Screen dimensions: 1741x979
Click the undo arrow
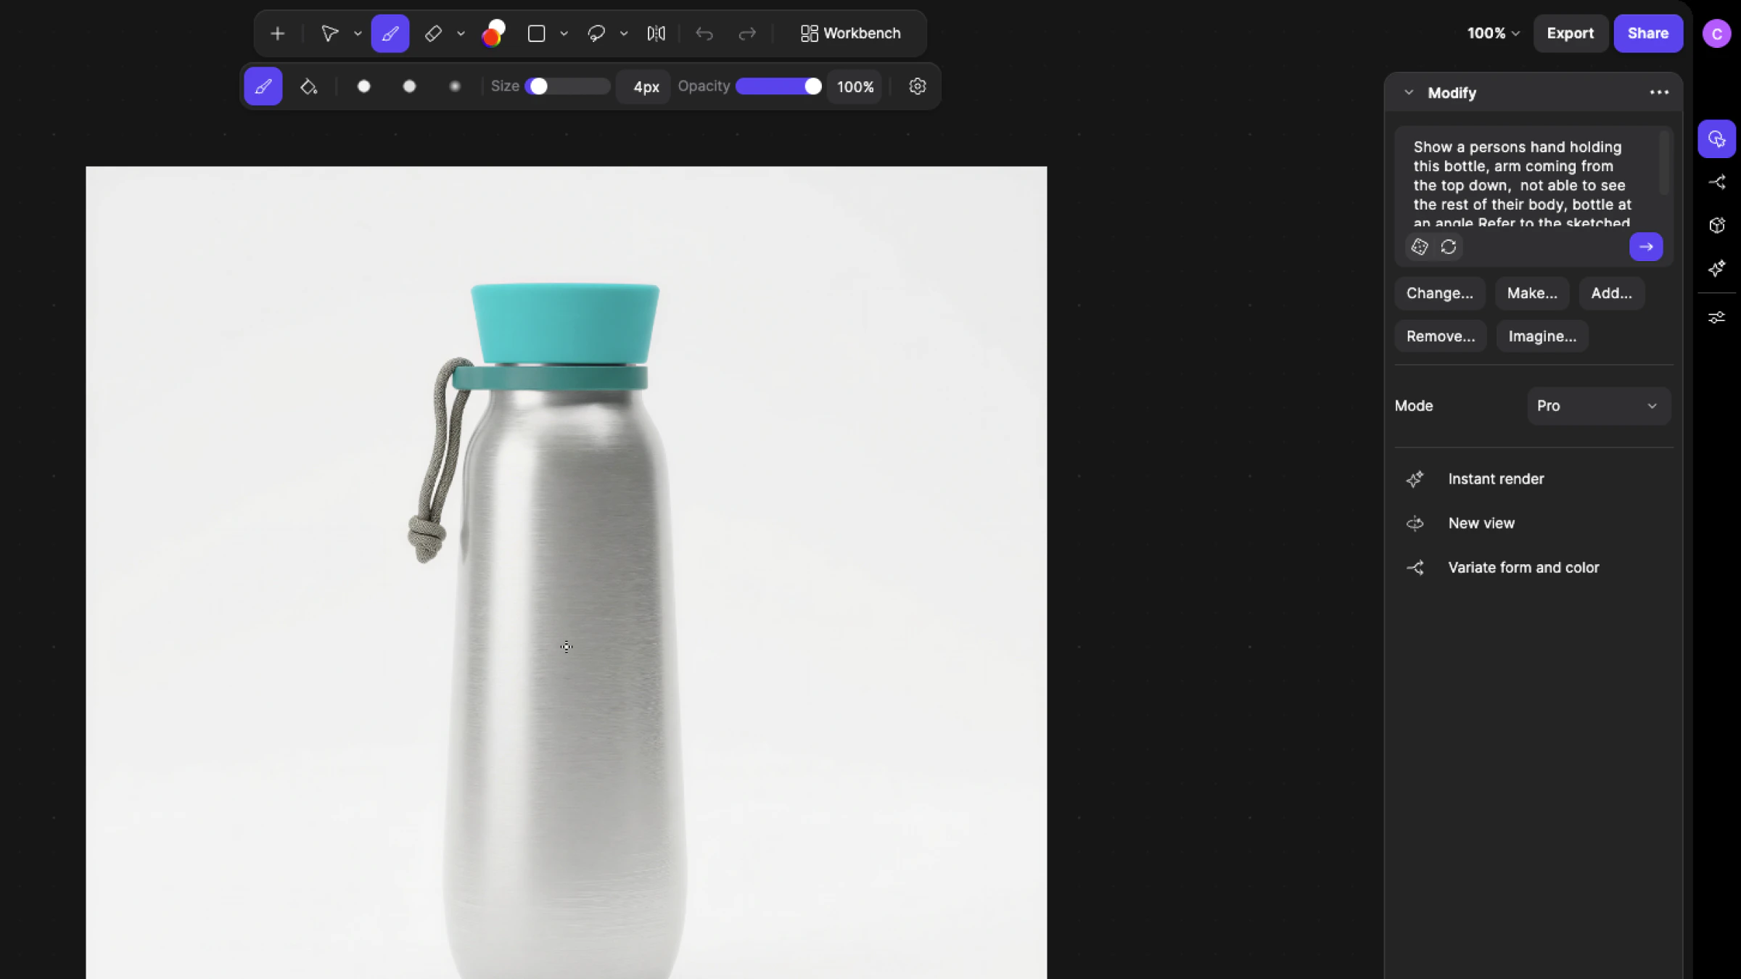click(704, 33)
